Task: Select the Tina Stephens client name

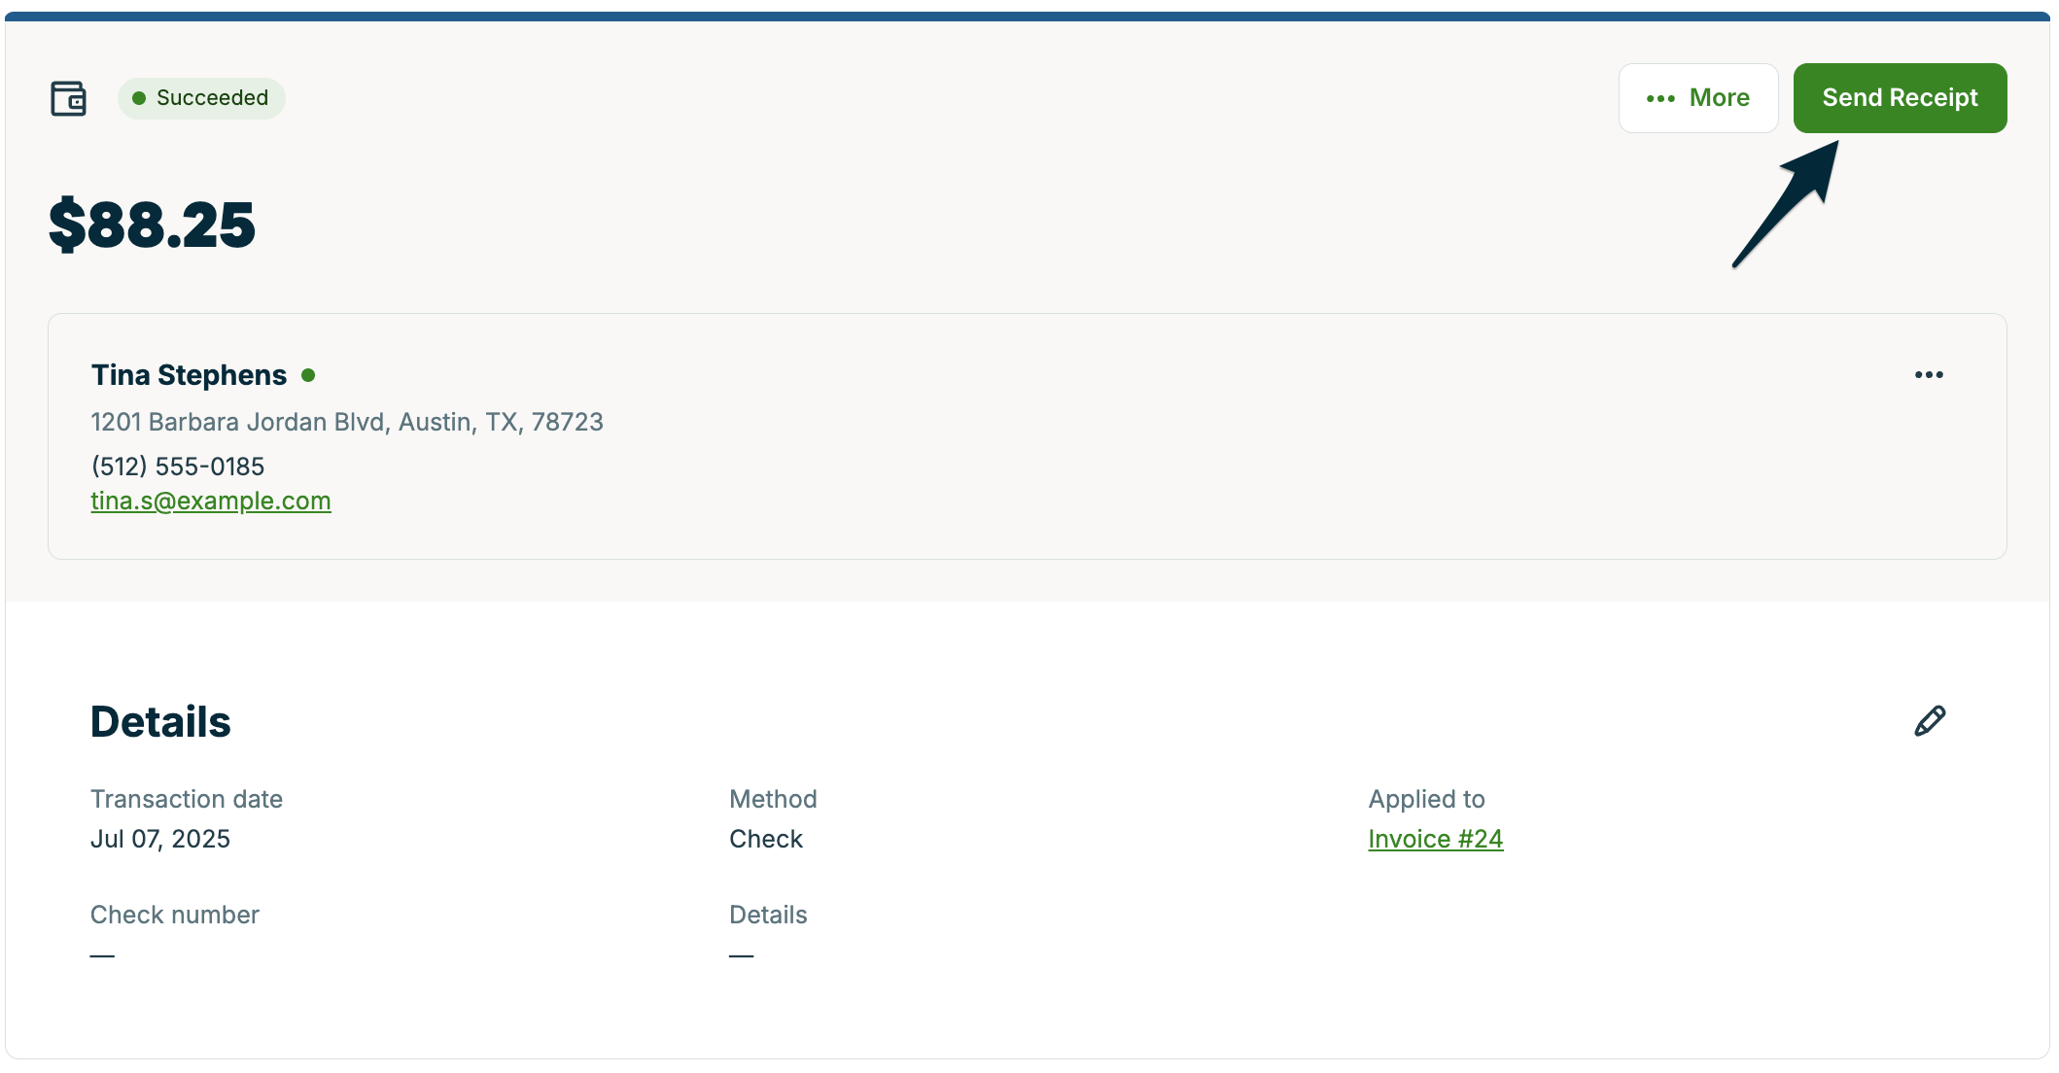Action: tap(189, 375)
